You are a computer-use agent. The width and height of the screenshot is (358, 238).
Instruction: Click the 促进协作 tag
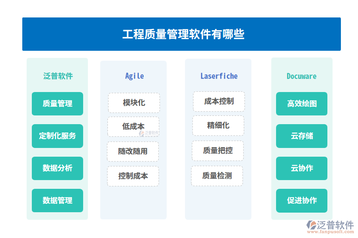coord(302,200)
